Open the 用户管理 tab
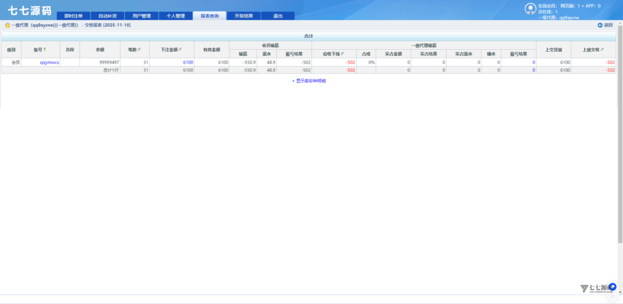The width and height of the screenshot is (623, 304). tap(141, 16)
